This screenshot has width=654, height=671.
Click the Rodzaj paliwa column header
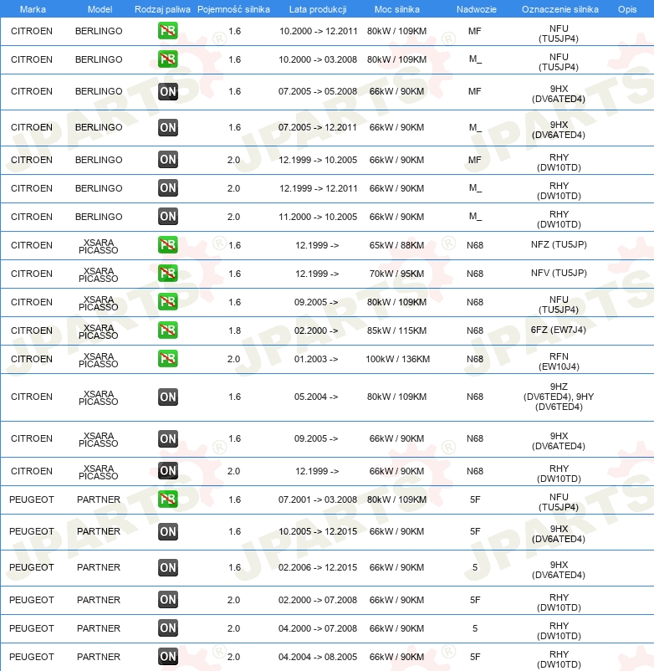pyautogui.click(x=162, y=9)
